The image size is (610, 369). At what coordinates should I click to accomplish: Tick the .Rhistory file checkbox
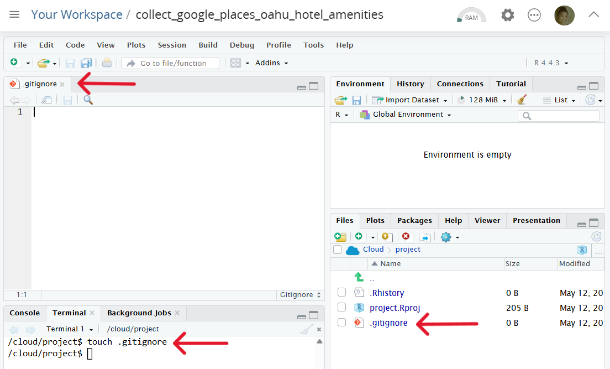click(x=341, y=293)
